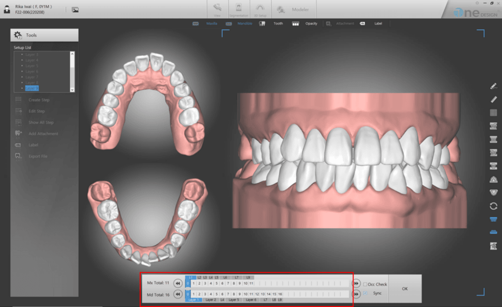Open the patient image icon
Screen dimensions: 502x307
coord(75,10)
